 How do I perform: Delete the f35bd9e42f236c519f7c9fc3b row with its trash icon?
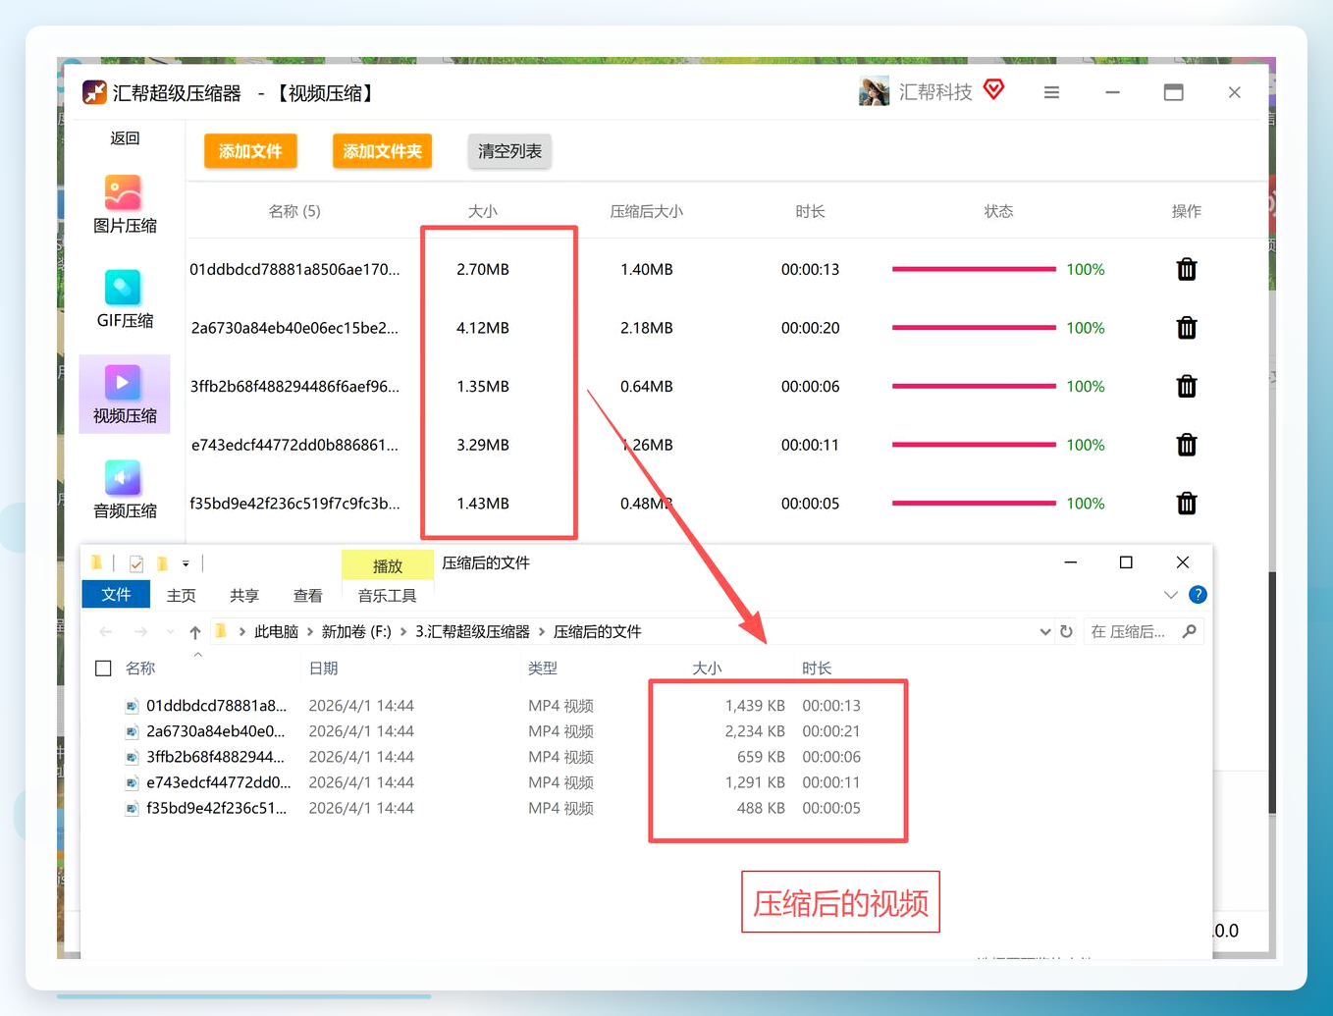pyautogui.click(x=1187, y=504)
